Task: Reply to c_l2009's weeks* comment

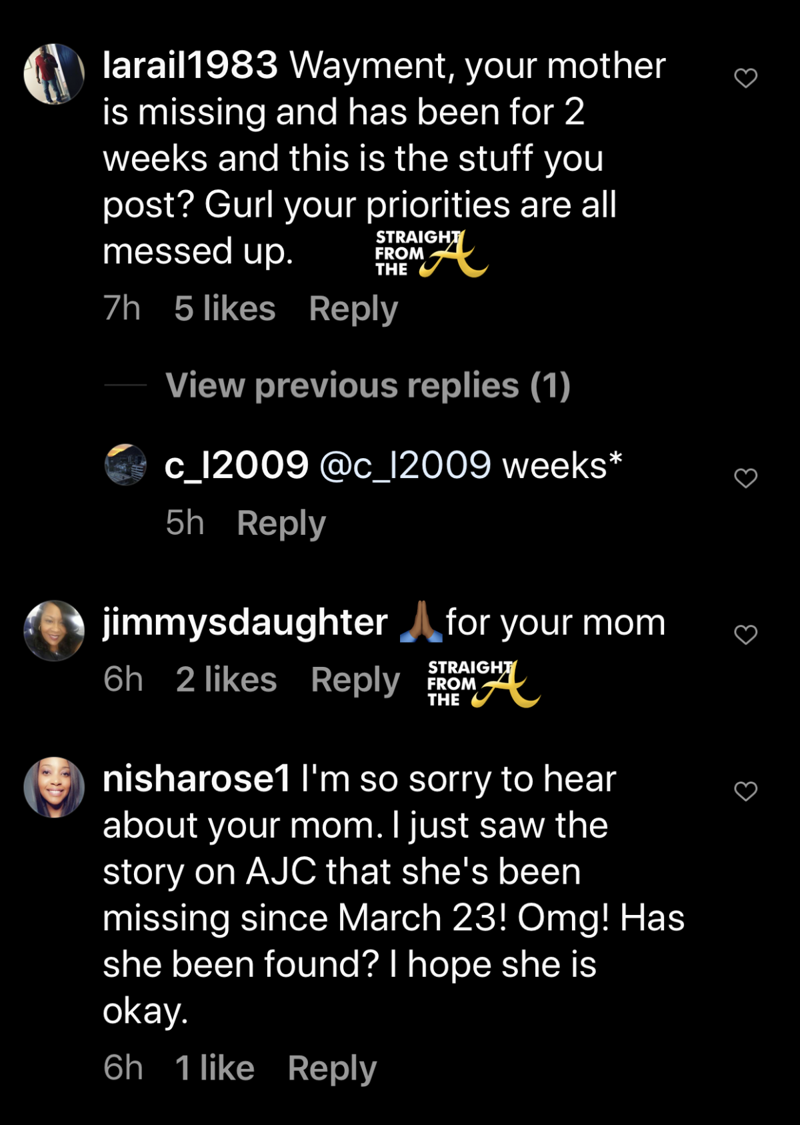Action: (x=281, y=523)
